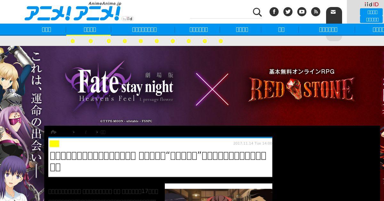Open the article headline text
The image size is (384, 201).
click(158, 161)
